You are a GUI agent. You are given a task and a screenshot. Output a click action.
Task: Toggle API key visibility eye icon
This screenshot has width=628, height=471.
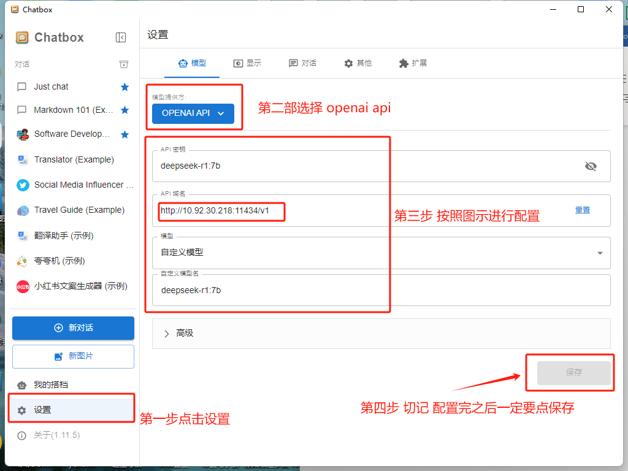(591, 166)
